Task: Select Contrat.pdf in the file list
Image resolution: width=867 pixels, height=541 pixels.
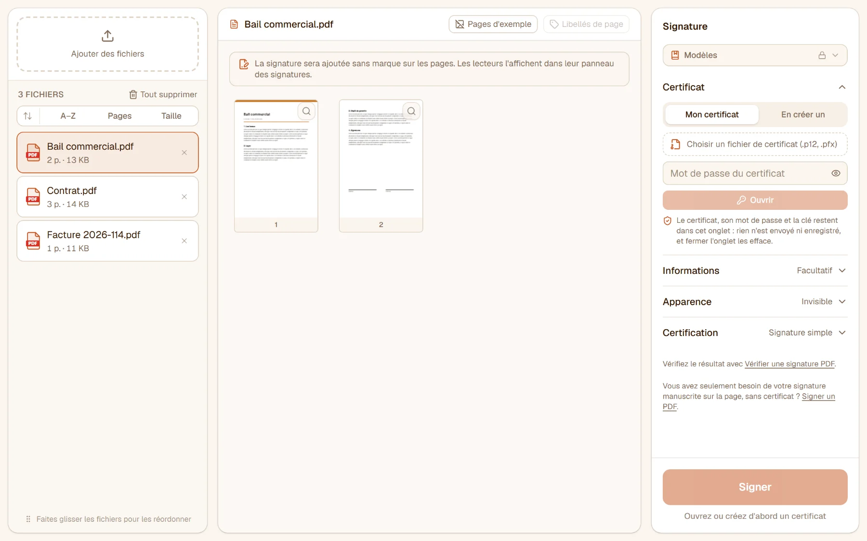Action: (x=107, y=197)
